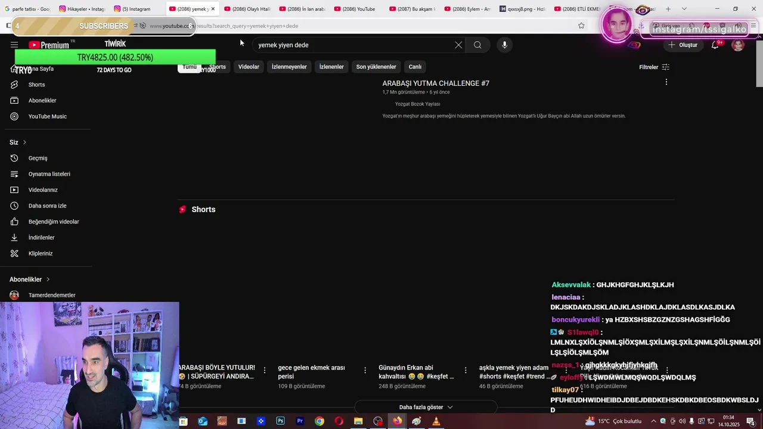Open aşkla yemek yiyen adam short

click(514, 372)
